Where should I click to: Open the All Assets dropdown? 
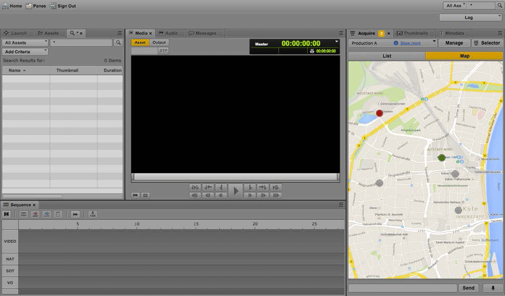click(x=25, y=43)
